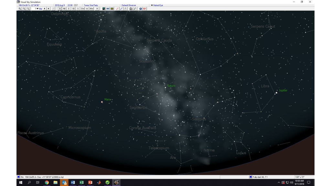The height and width of the screenshot is (186, 331).
Task: Open the time step dropdown arrow
Action: click(x=37, y=9)
